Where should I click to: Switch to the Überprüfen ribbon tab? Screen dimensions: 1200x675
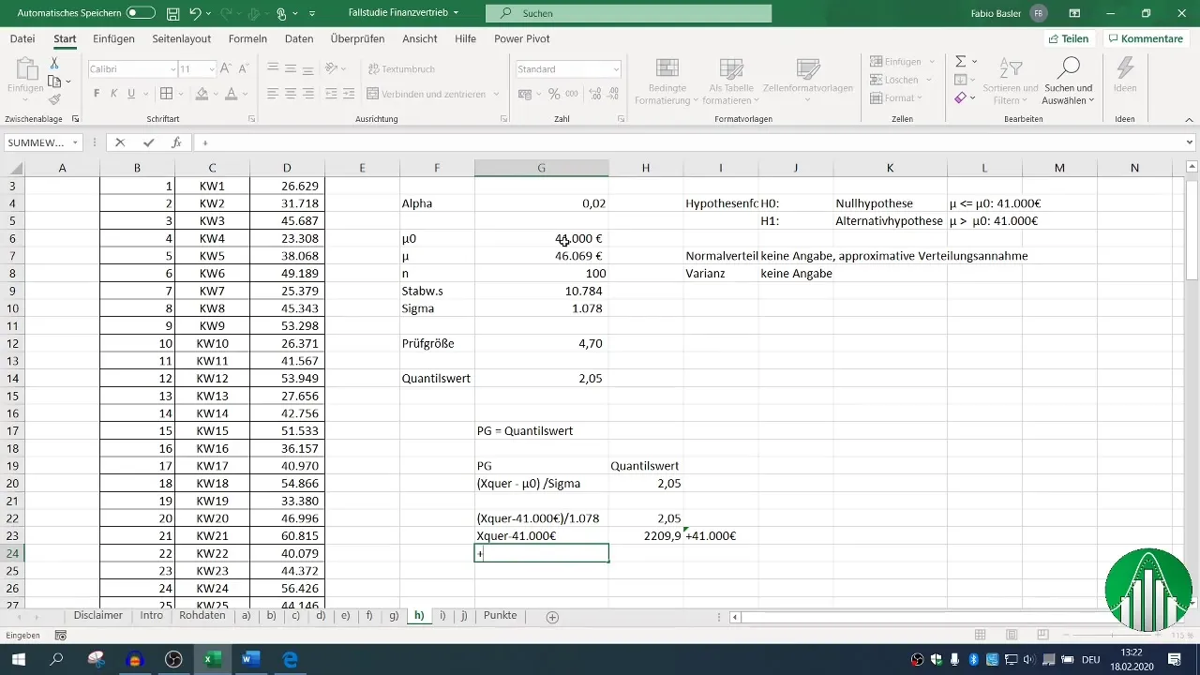pos(358,38)
